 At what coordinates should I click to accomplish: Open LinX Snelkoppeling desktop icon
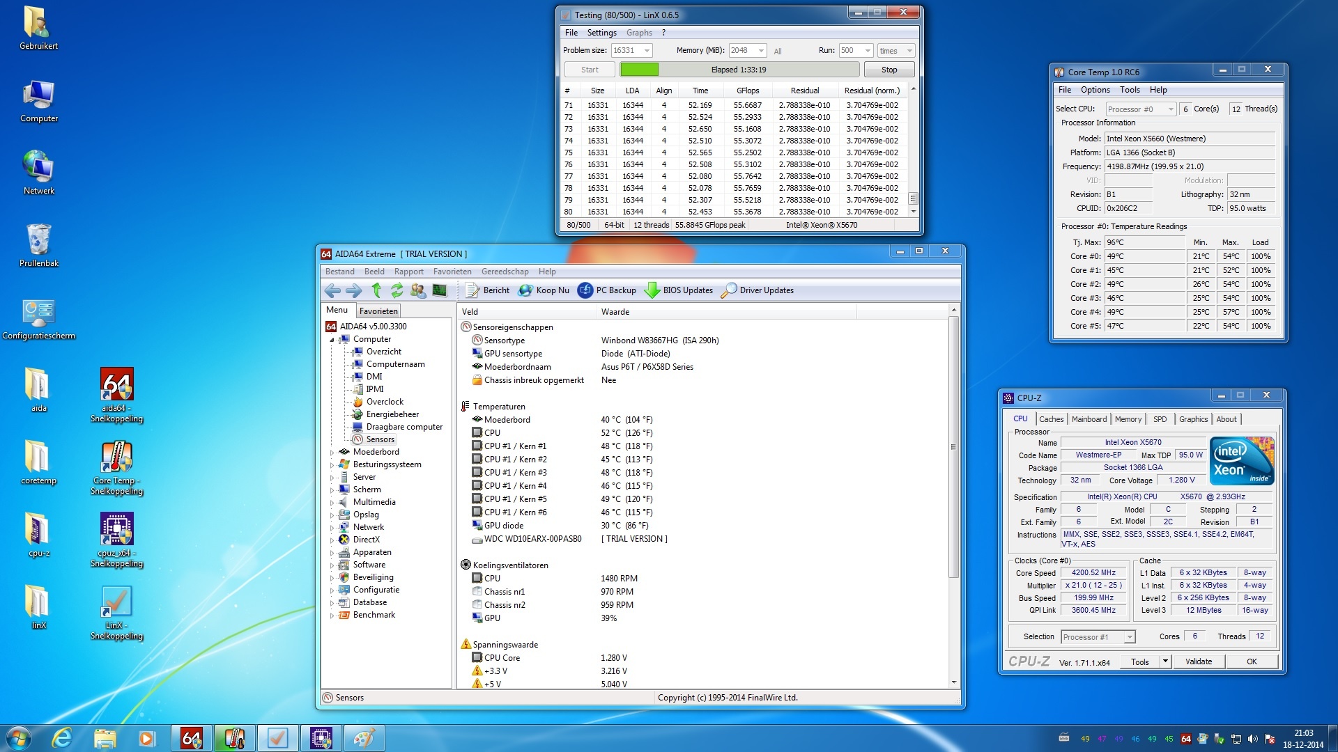(x=116, y=612)
